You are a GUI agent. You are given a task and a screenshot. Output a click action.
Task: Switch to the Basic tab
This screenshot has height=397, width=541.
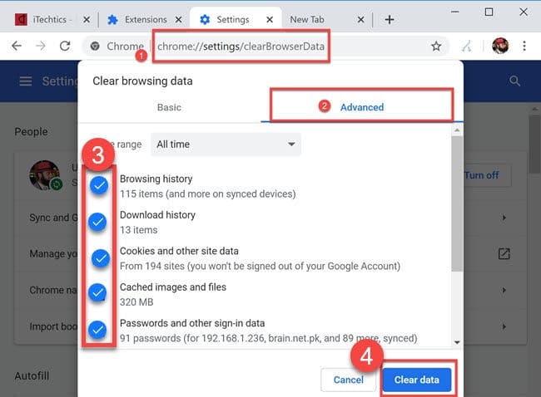point(169,107)
